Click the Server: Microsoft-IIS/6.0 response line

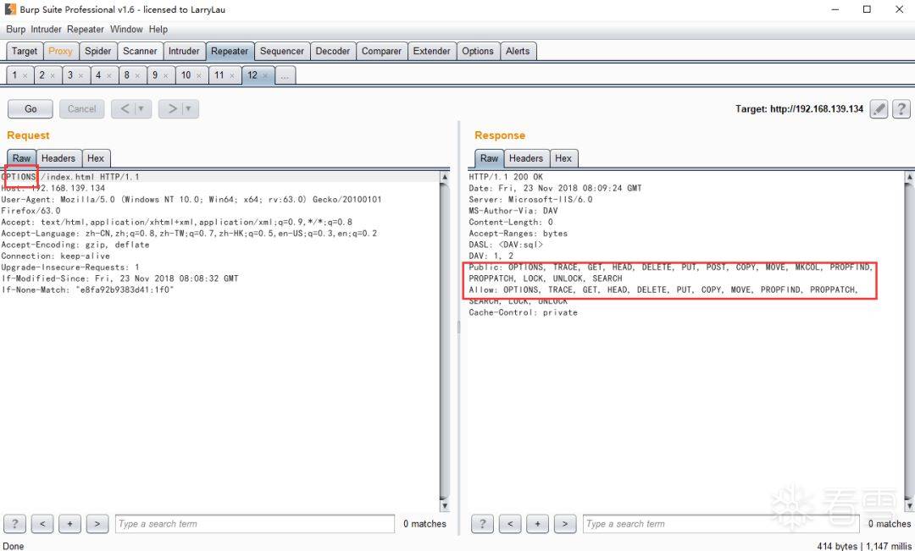point(530,200)
